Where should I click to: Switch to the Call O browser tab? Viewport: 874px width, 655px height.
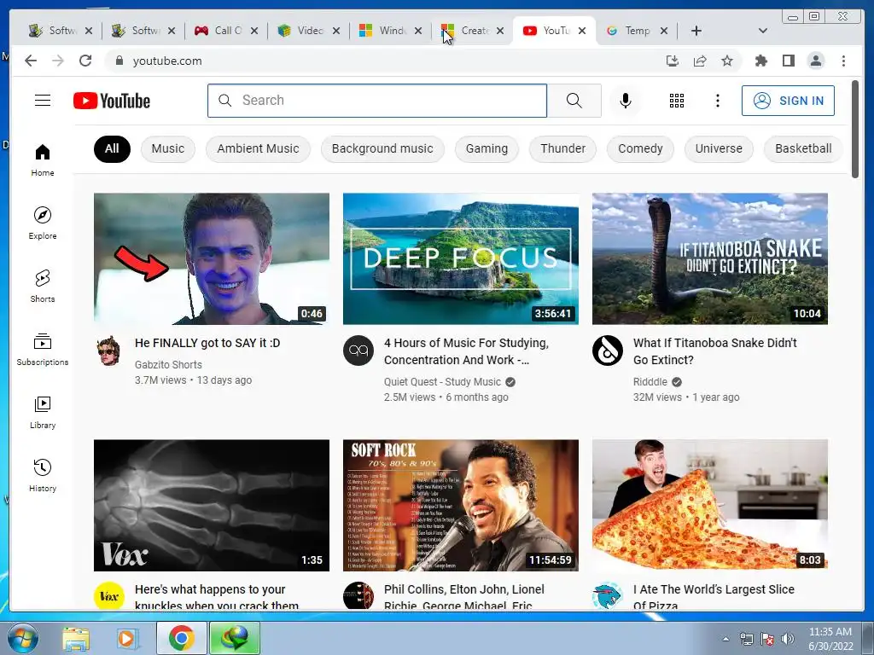point(226,31)
